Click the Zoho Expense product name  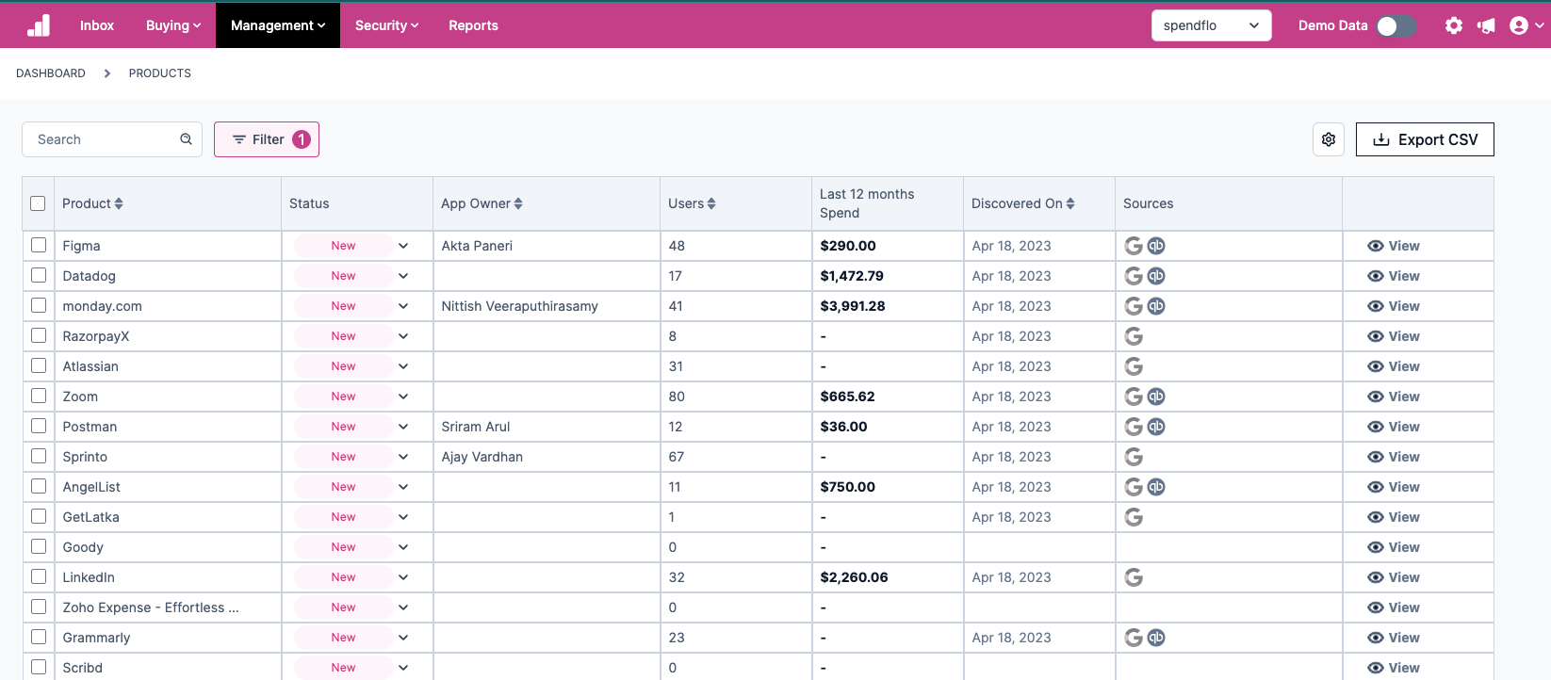[x=151, y=607]
